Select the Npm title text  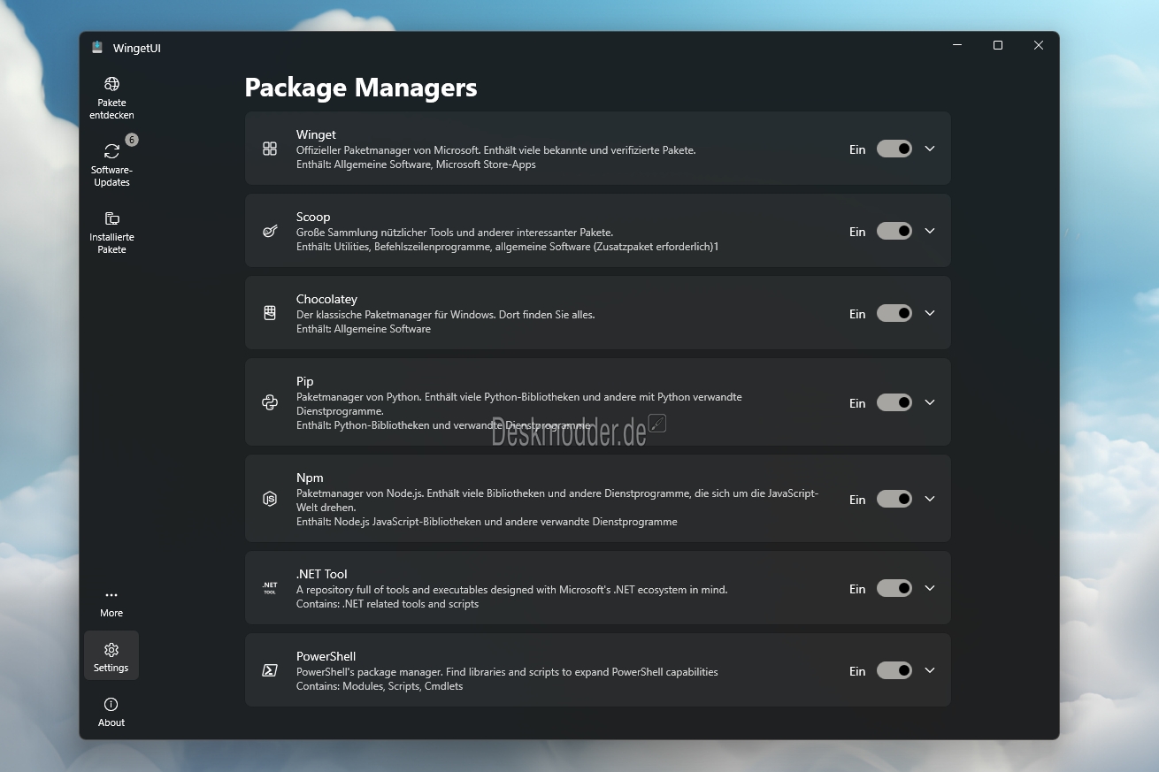[310, 478]
